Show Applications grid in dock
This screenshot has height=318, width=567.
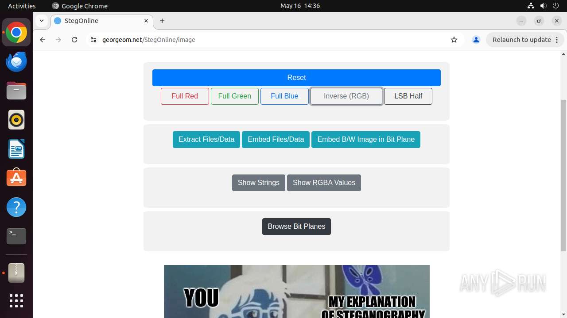click(x=16, y=301)
